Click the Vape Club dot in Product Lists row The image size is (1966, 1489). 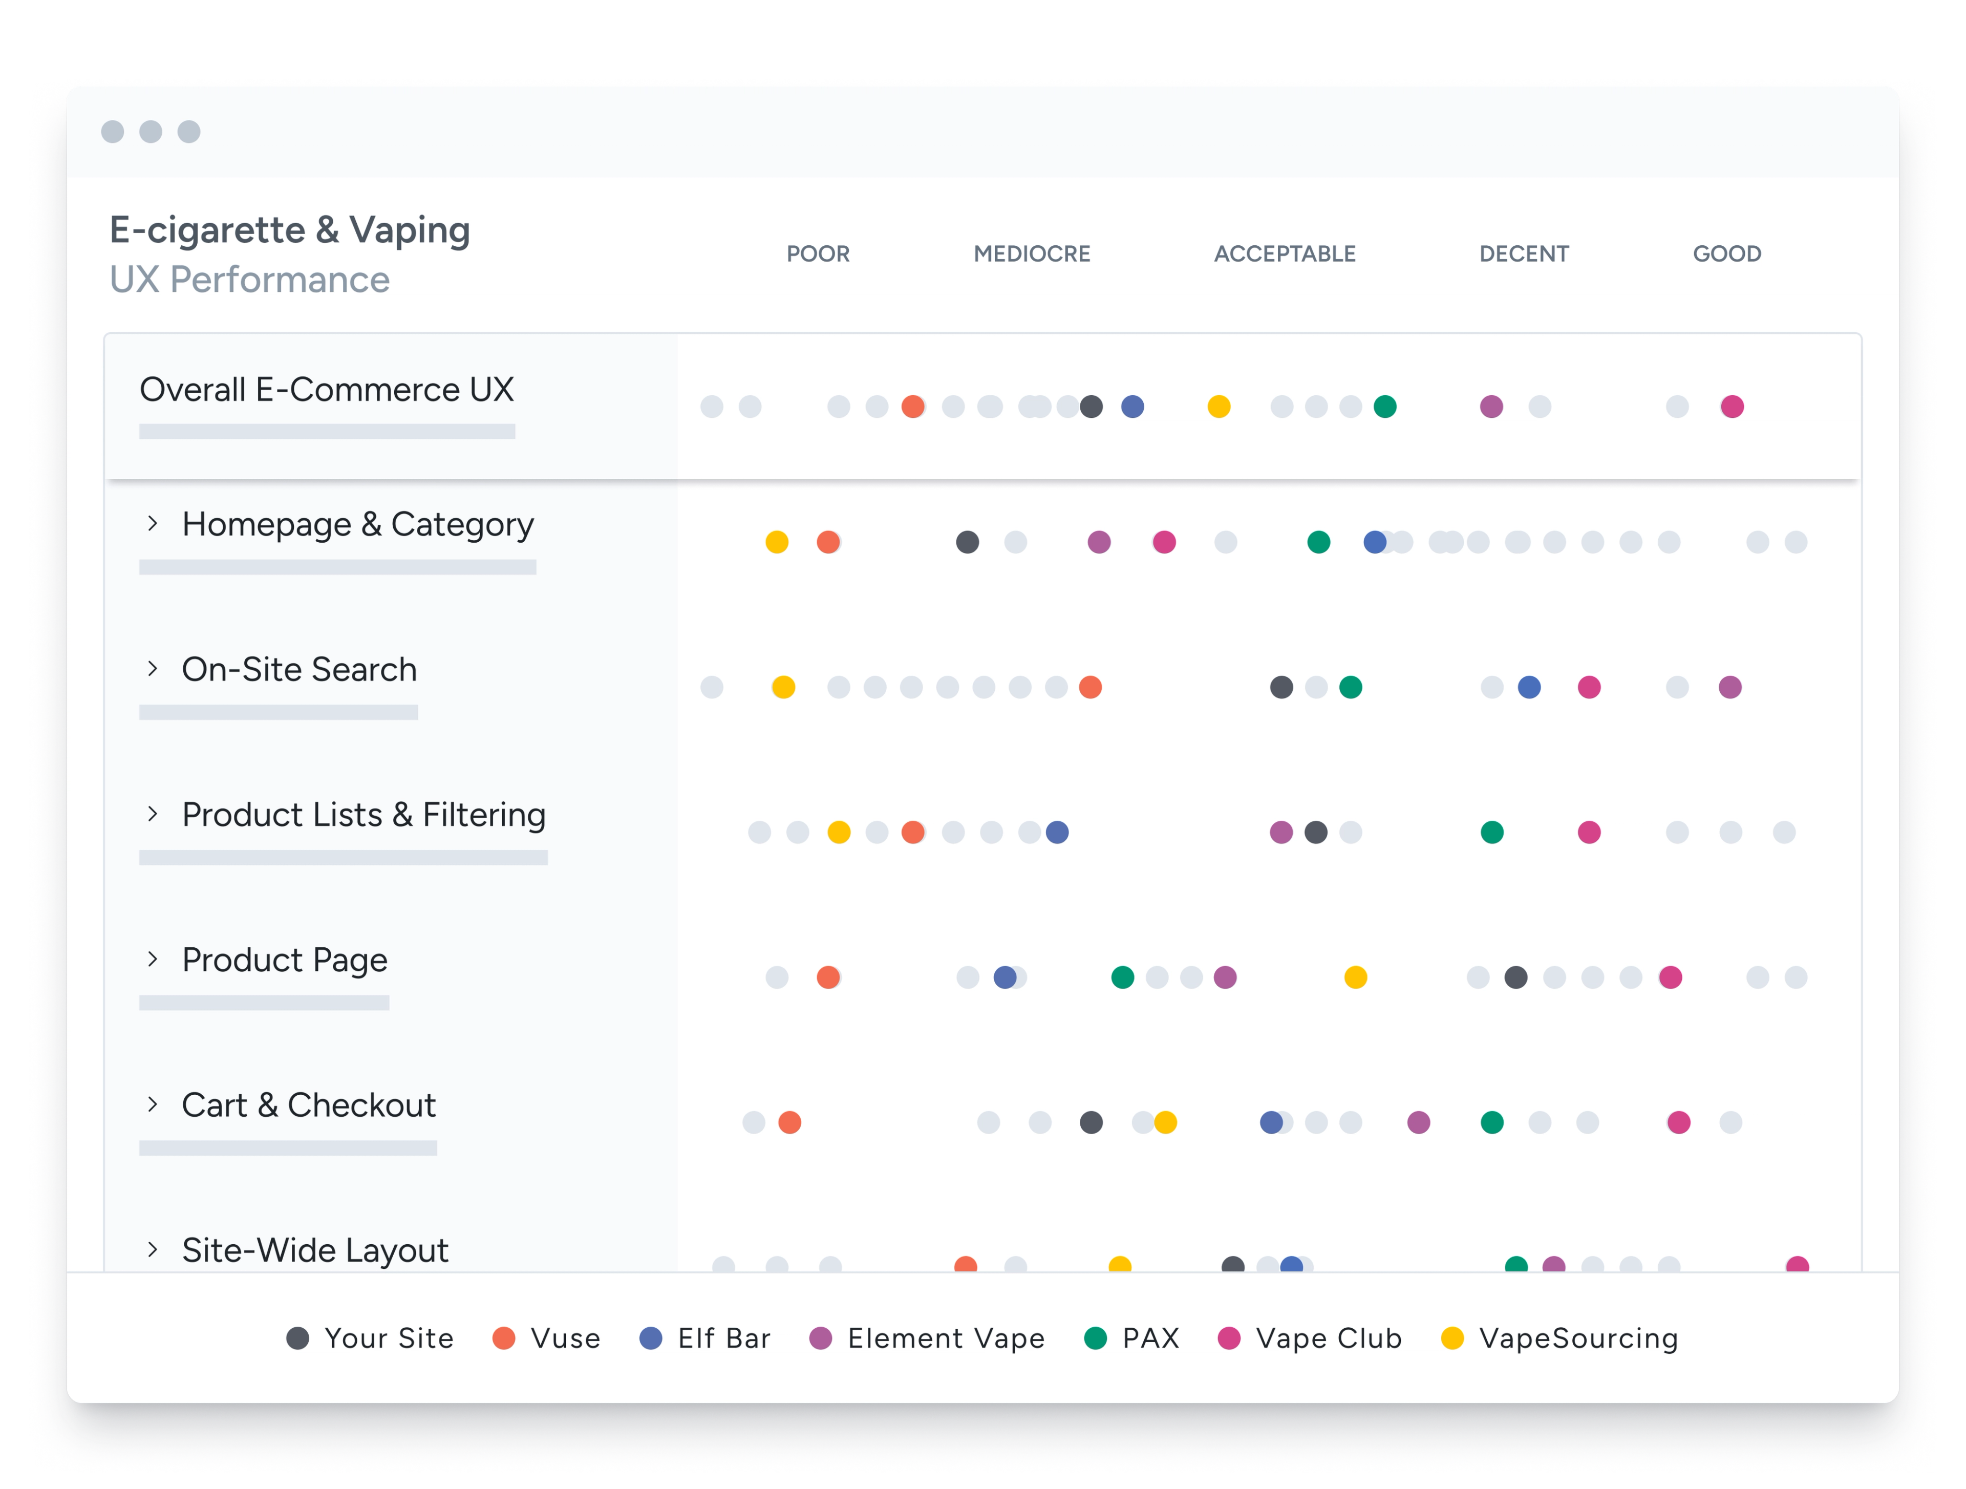tap(1589, 832)
